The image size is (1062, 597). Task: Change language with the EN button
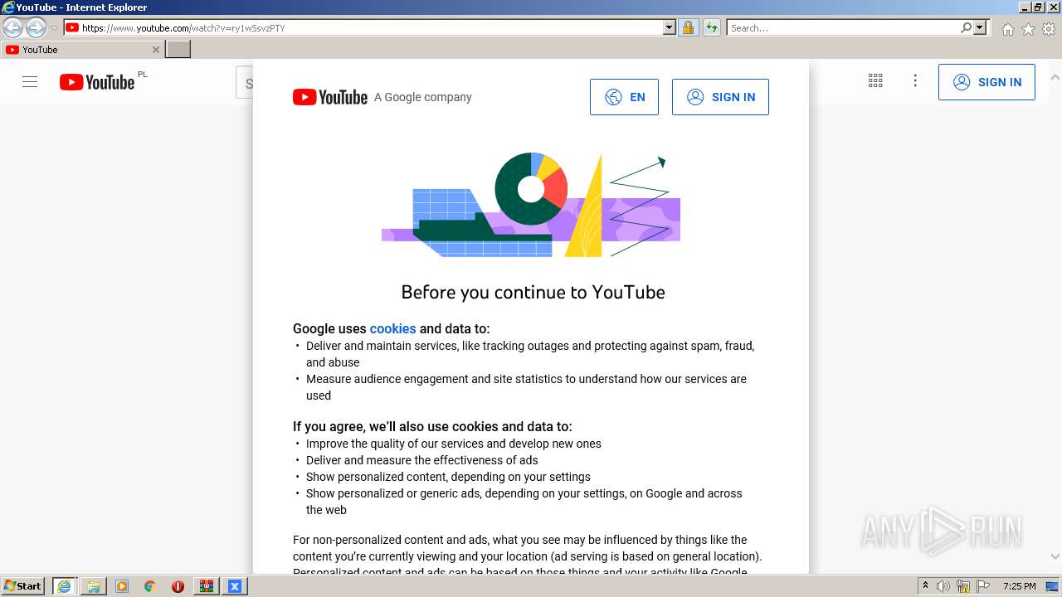(x=624, y=97)
